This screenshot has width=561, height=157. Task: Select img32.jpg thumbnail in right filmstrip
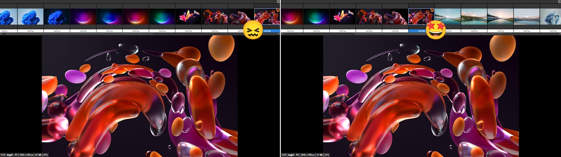550,16
